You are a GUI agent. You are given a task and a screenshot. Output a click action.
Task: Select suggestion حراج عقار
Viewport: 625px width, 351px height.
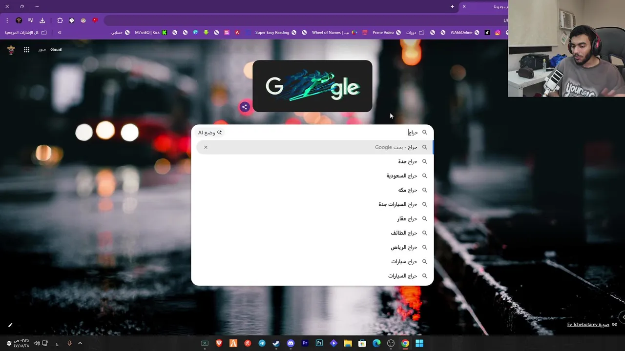[312, 219]
